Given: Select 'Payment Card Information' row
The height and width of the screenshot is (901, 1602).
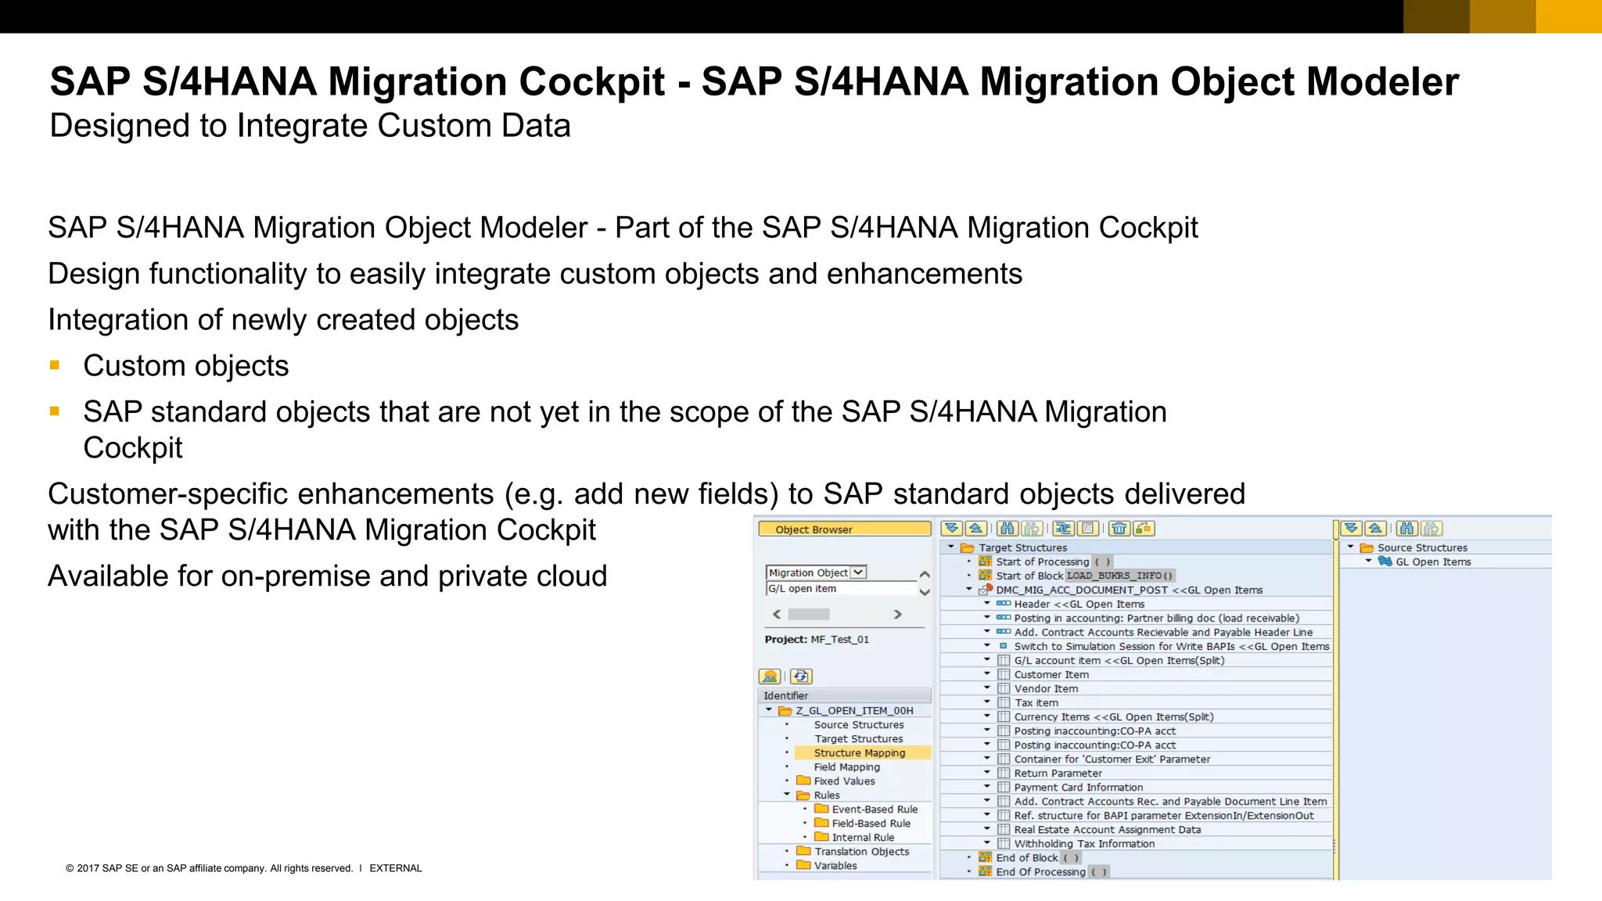Looking at the screenshot, I should pos(1137,788).
